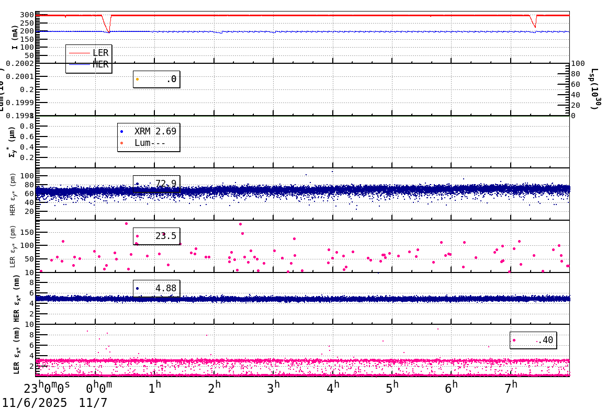This screenshot has height=409, width=607.
Task: Click the LER current dip near 0h
Action: tap(106, 24)
